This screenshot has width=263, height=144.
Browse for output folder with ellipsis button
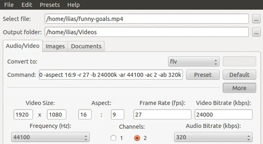[256, 32]
